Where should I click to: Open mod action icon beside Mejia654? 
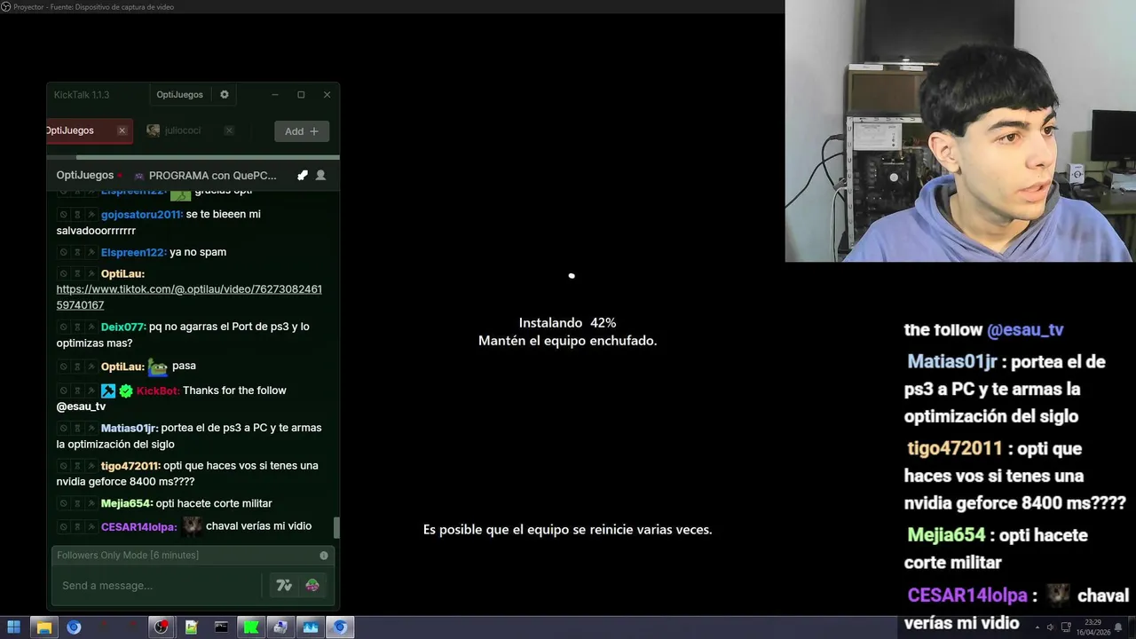pos(91,503)
